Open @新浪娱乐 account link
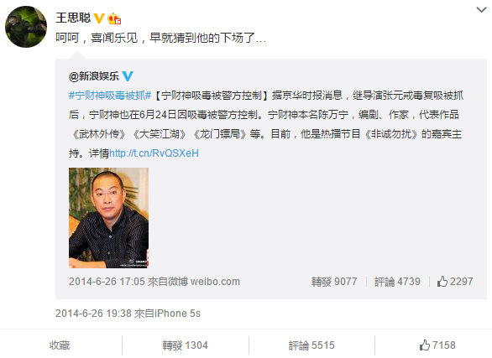The height and width of the screenshot is (358, 492). click(x=94, y=76)
